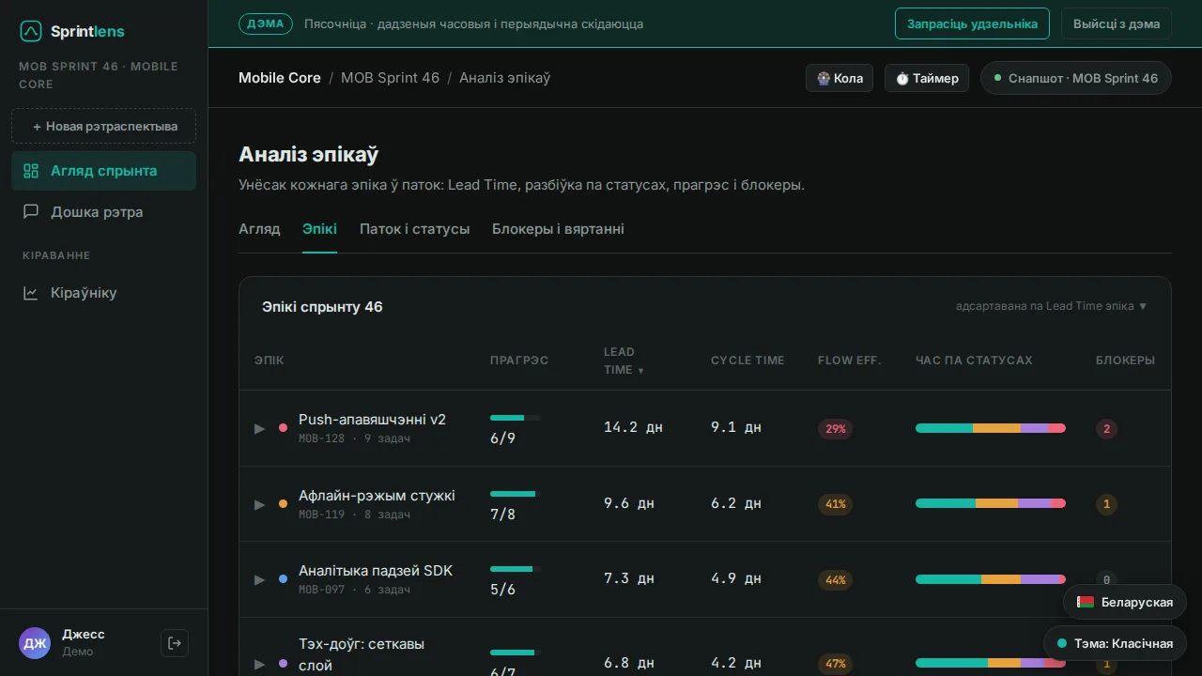Open the Кола wheel button
1202x676 pixels.
click(x=840, y=78)
